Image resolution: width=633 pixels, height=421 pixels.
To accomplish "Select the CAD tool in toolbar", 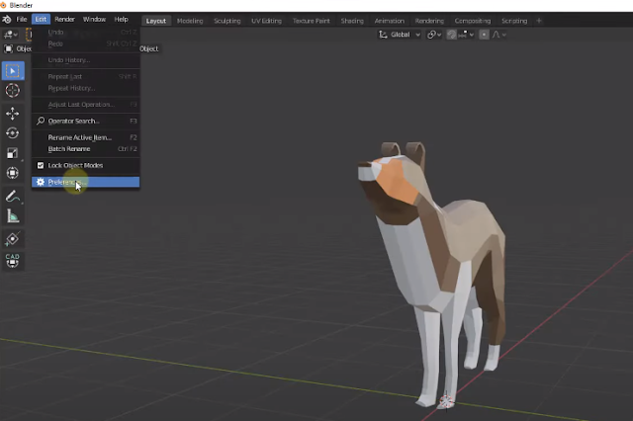I will click(x=13, y=260).
